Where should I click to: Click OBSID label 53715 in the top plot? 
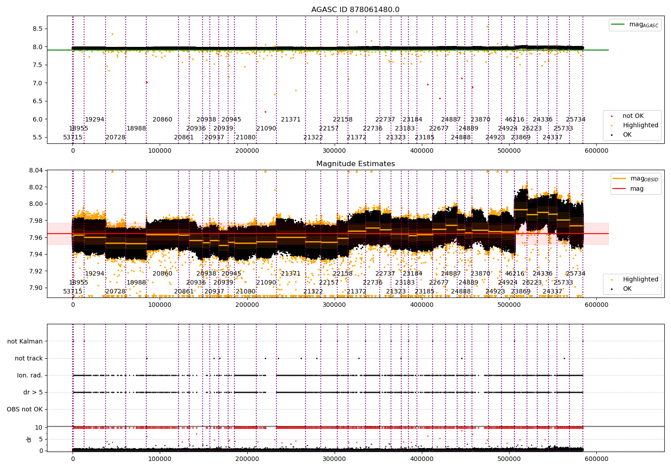(x=73, y=138)
